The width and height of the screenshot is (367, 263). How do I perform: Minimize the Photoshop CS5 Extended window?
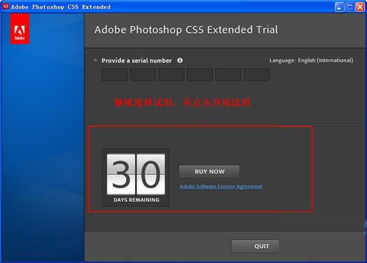click(x=339, y=7)
